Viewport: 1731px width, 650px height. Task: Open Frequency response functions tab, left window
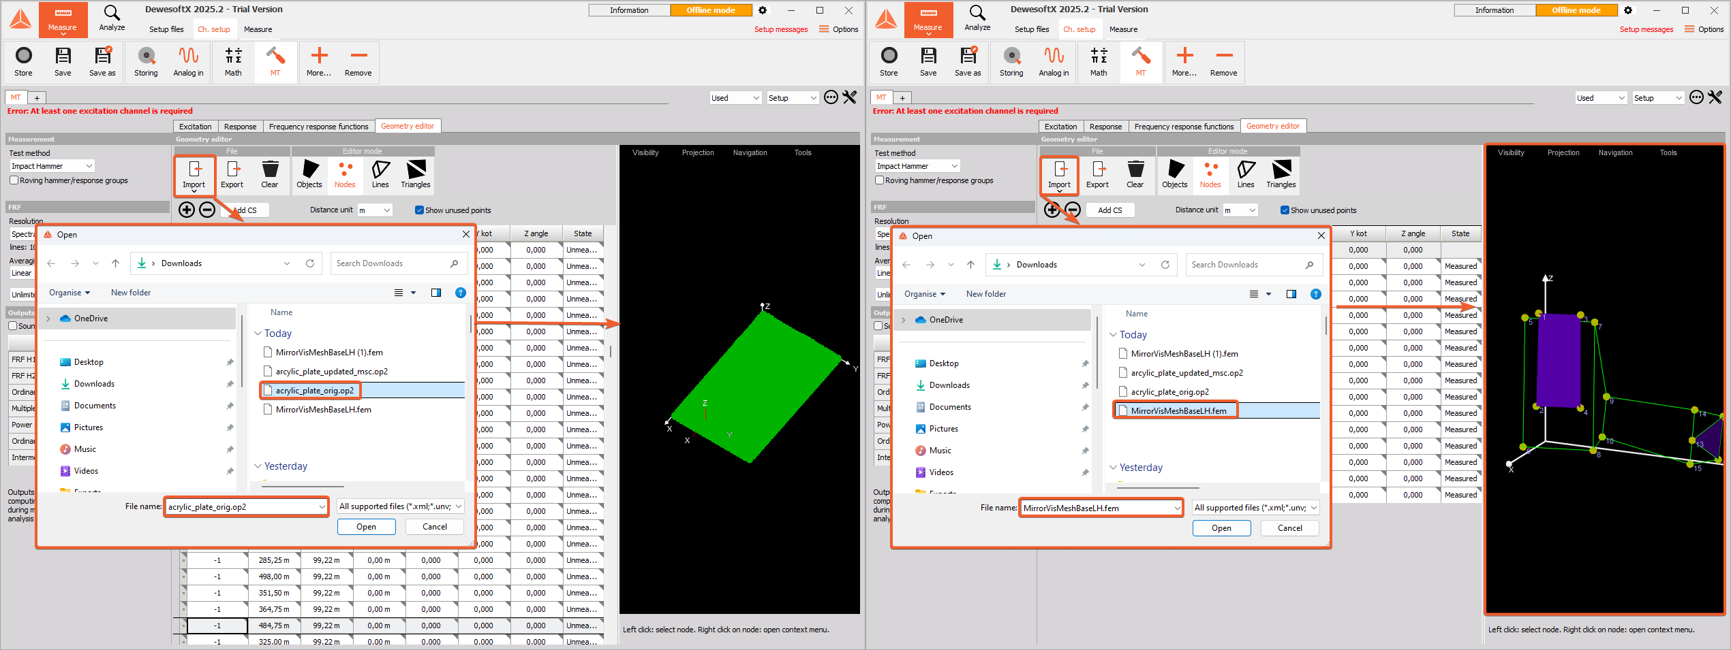pos(319,127)
